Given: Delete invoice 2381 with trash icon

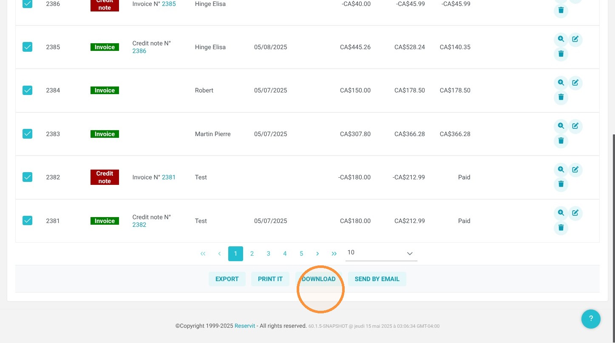Looking at the screenshot, I should pos(561,228).
